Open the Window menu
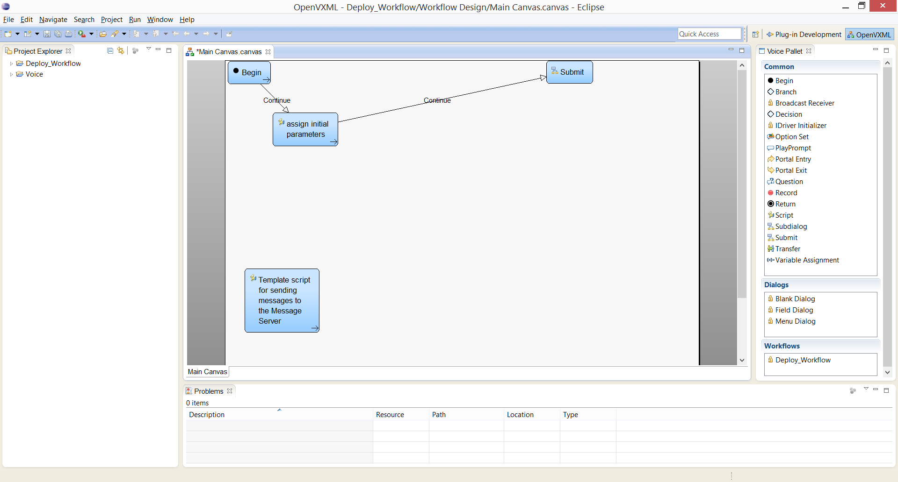 pyautogui.click(x=160, y=20)
